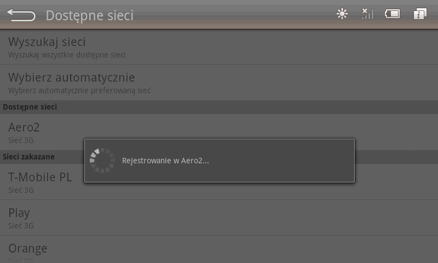This screenshot has height=263, width=438.
Task: Click 'Rejestrowanie w Aero2...' message text
Action: point(165,161)
